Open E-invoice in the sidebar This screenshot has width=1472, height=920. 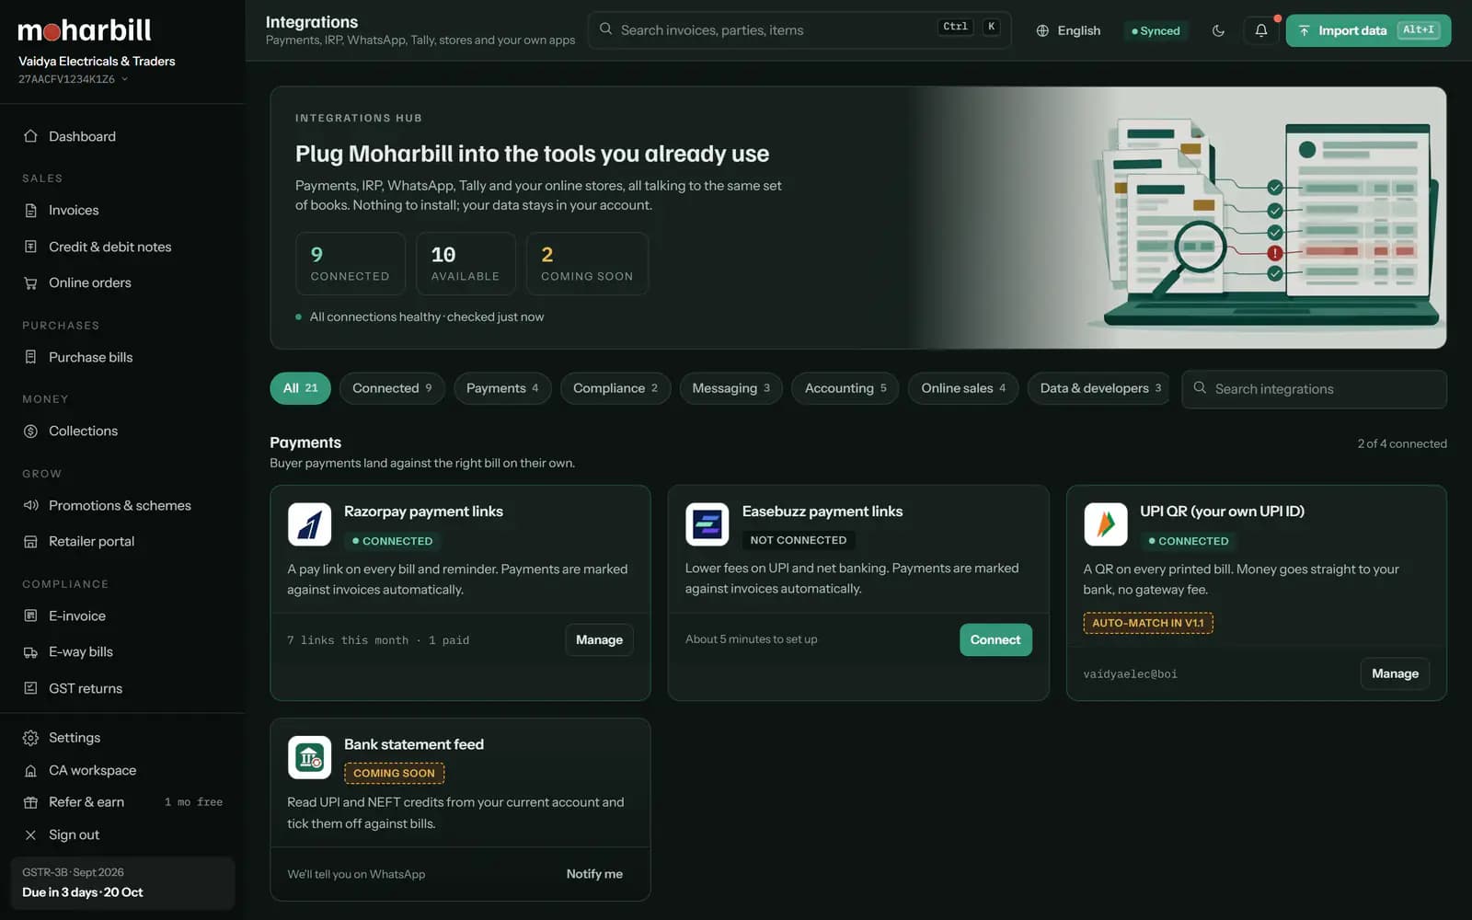[122, 615]
